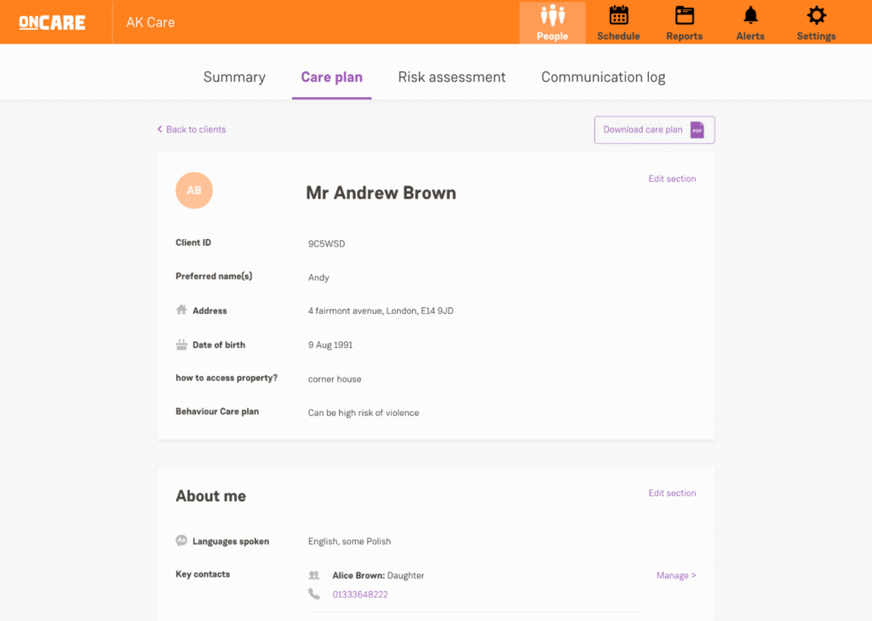
Task: Click the AB avatar circle
Action: [x=194, y=191]
